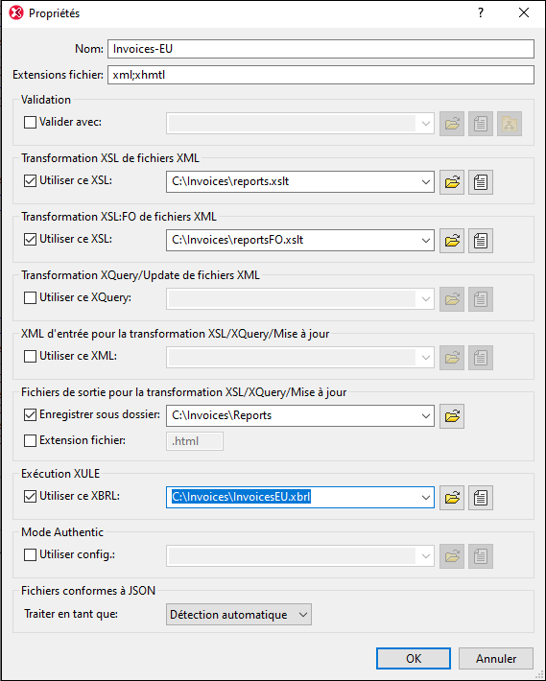546x681 pixels.
Task: Confirm with the OK button
Action: click(x=413, y=659)
